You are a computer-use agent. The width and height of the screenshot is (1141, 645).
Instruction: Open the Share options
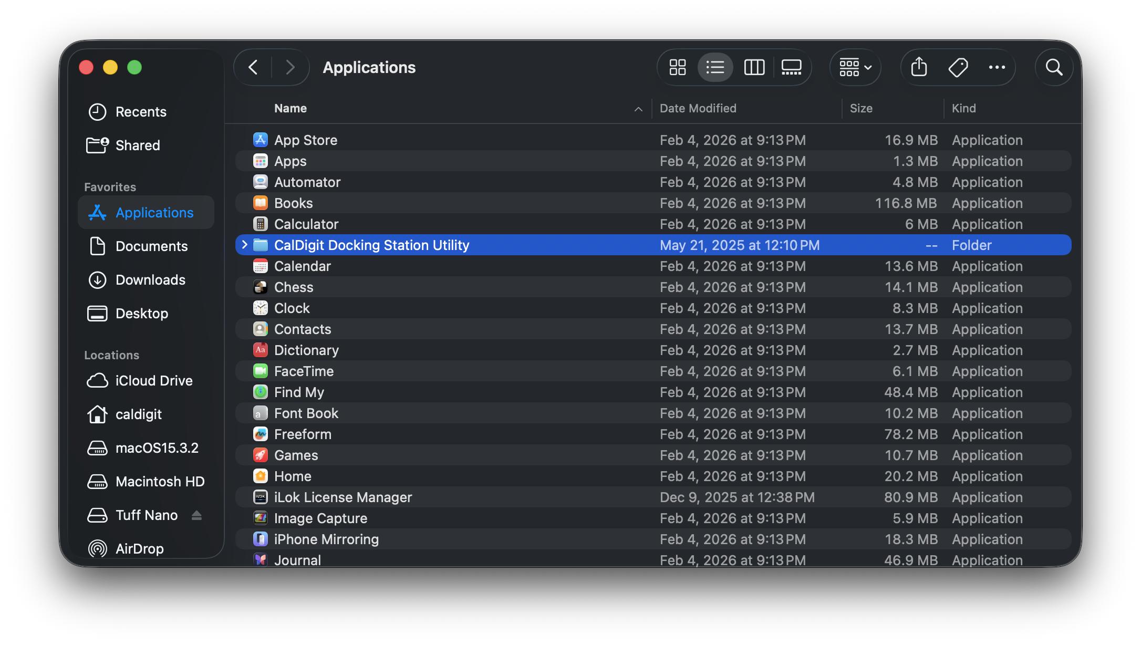919,67
